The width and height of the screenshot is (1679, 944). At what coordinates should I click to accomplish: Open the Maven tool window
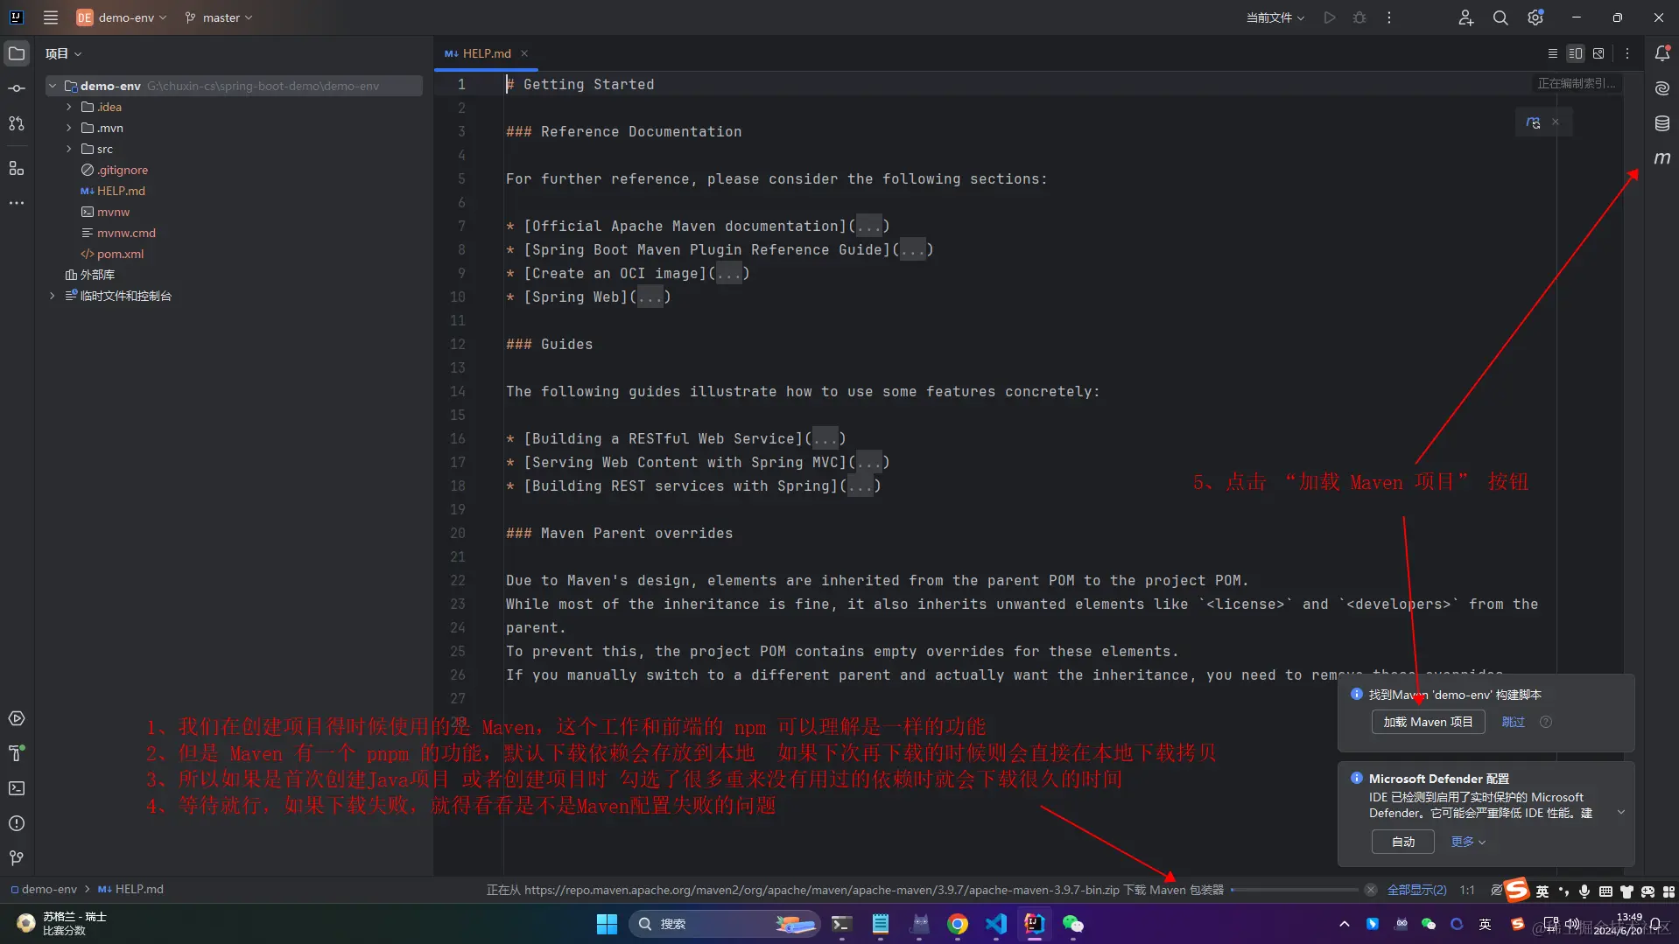(x=1662, y=158)
